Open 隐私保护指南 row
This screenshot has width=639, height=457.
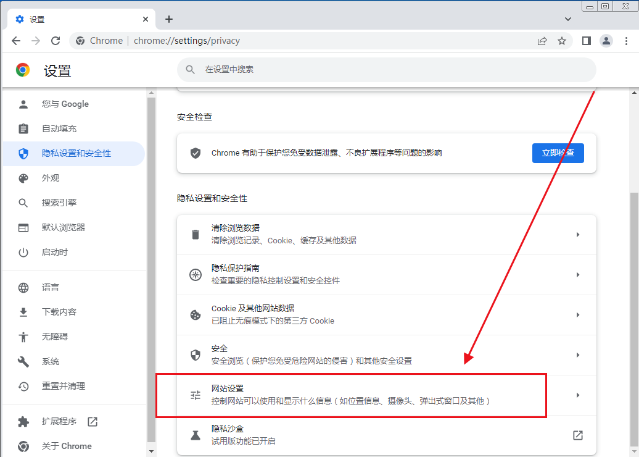[x=386, y=275]
